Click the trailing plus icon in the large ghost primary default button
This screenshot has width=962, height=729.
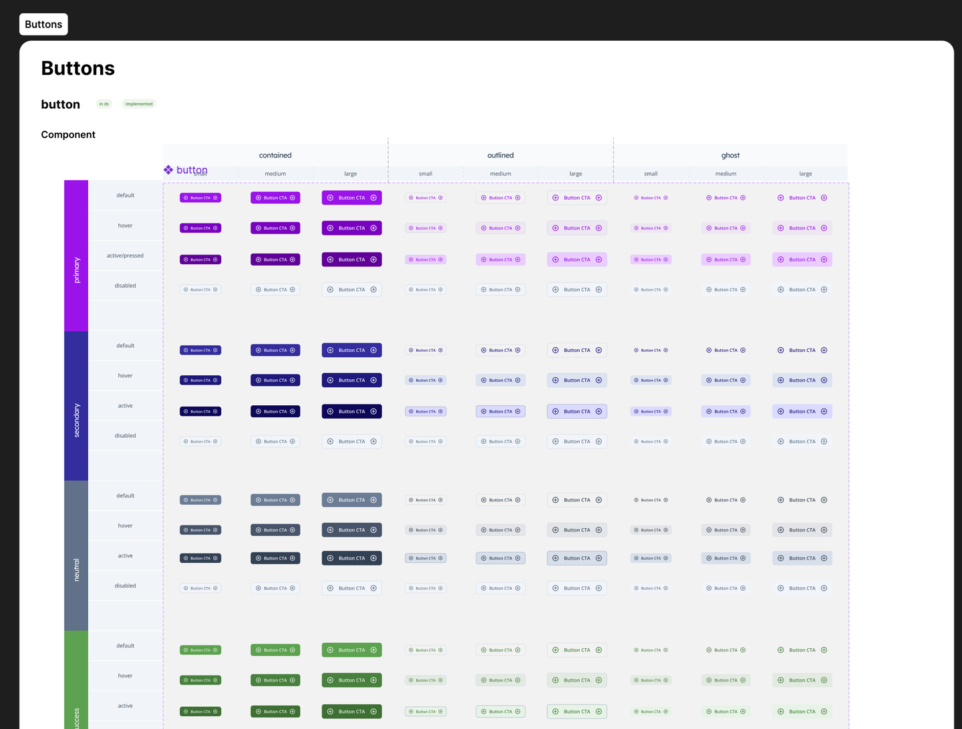click(824, 198)
